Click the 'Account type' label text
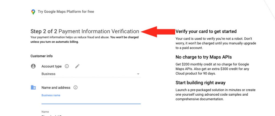 click(52, 66)
